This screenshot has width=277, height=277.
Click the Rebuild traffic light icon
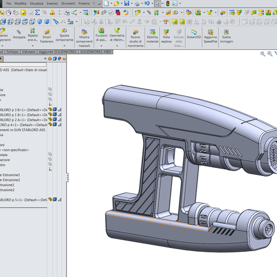coord(167,3)
